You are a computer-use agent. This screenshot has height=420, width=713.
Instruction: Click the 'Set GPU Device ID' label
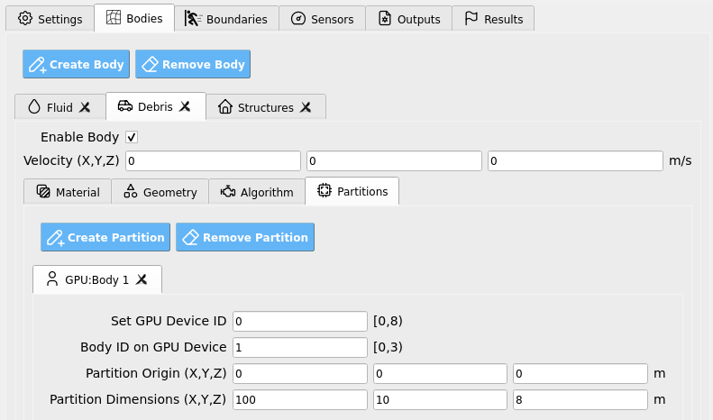(169, 321)
